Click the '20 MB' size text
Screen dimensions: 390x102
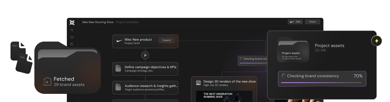click(320, 50)
